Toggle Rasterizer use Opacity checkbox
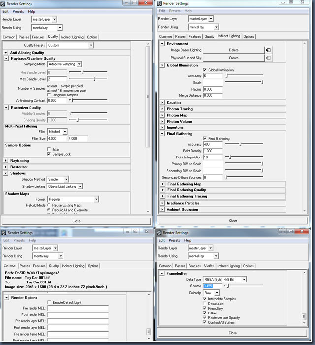This screenshot has height=345, width=315. (x=205, y=318)
